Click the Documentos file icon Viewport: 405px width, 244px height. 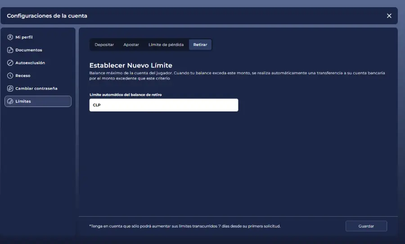coord(10,50)
